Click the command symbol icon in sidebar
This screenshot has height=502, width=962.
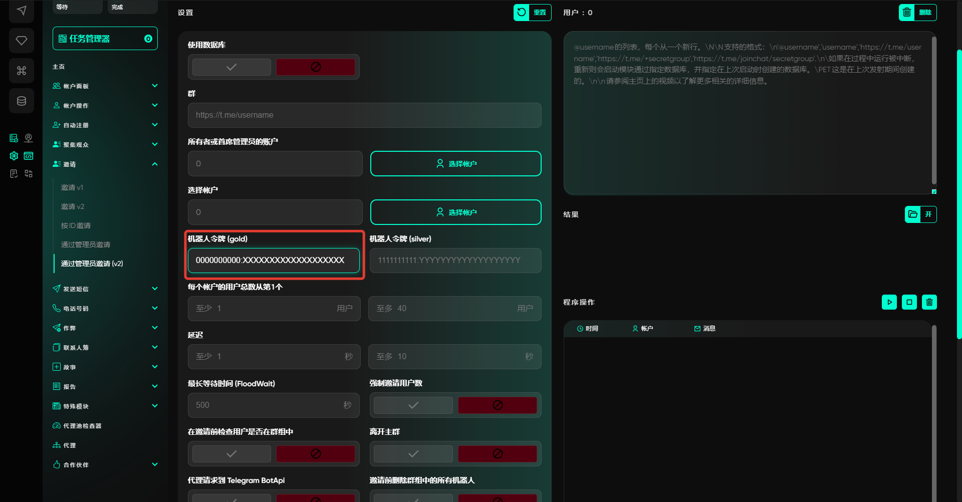[22, 71]
